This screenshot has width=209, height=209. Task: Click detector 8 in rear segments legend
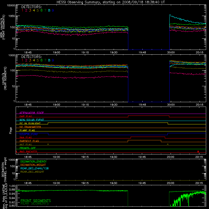(x=49, y=60)
